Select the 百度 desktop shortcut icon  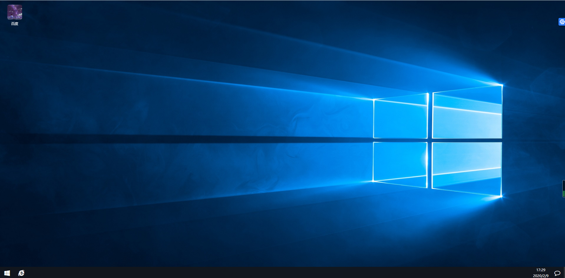point(15,12)
